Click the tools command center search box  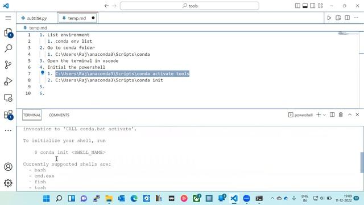coord(189,6)
